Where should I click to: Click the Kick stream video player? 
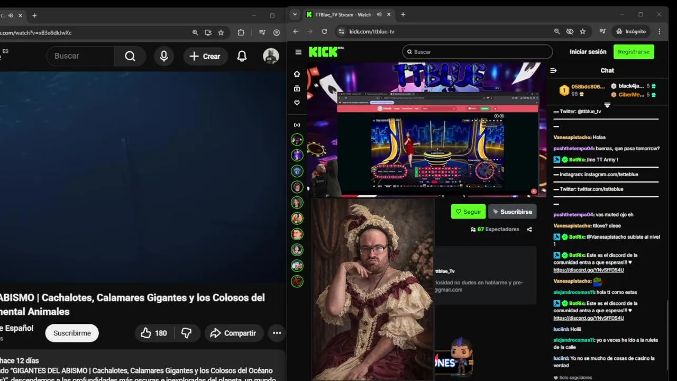426,130
